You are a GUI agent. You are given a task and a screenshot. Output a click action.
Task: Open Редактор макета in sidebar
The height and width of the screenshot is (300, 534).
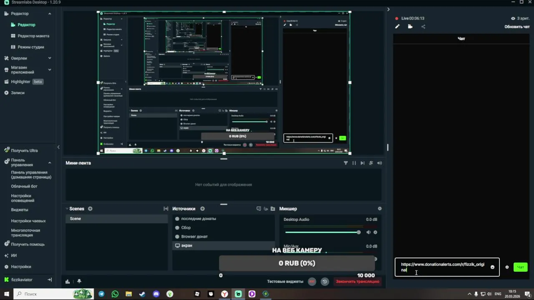[x=33, y=36]
